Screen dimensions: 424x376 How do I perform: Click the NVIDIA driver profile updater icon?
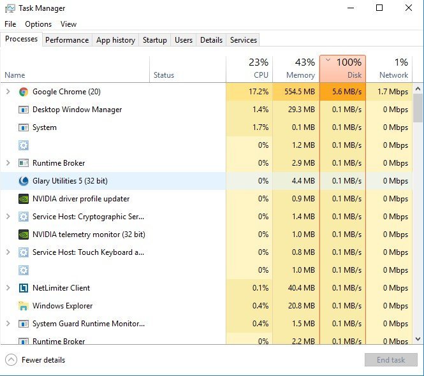[24, 199]
